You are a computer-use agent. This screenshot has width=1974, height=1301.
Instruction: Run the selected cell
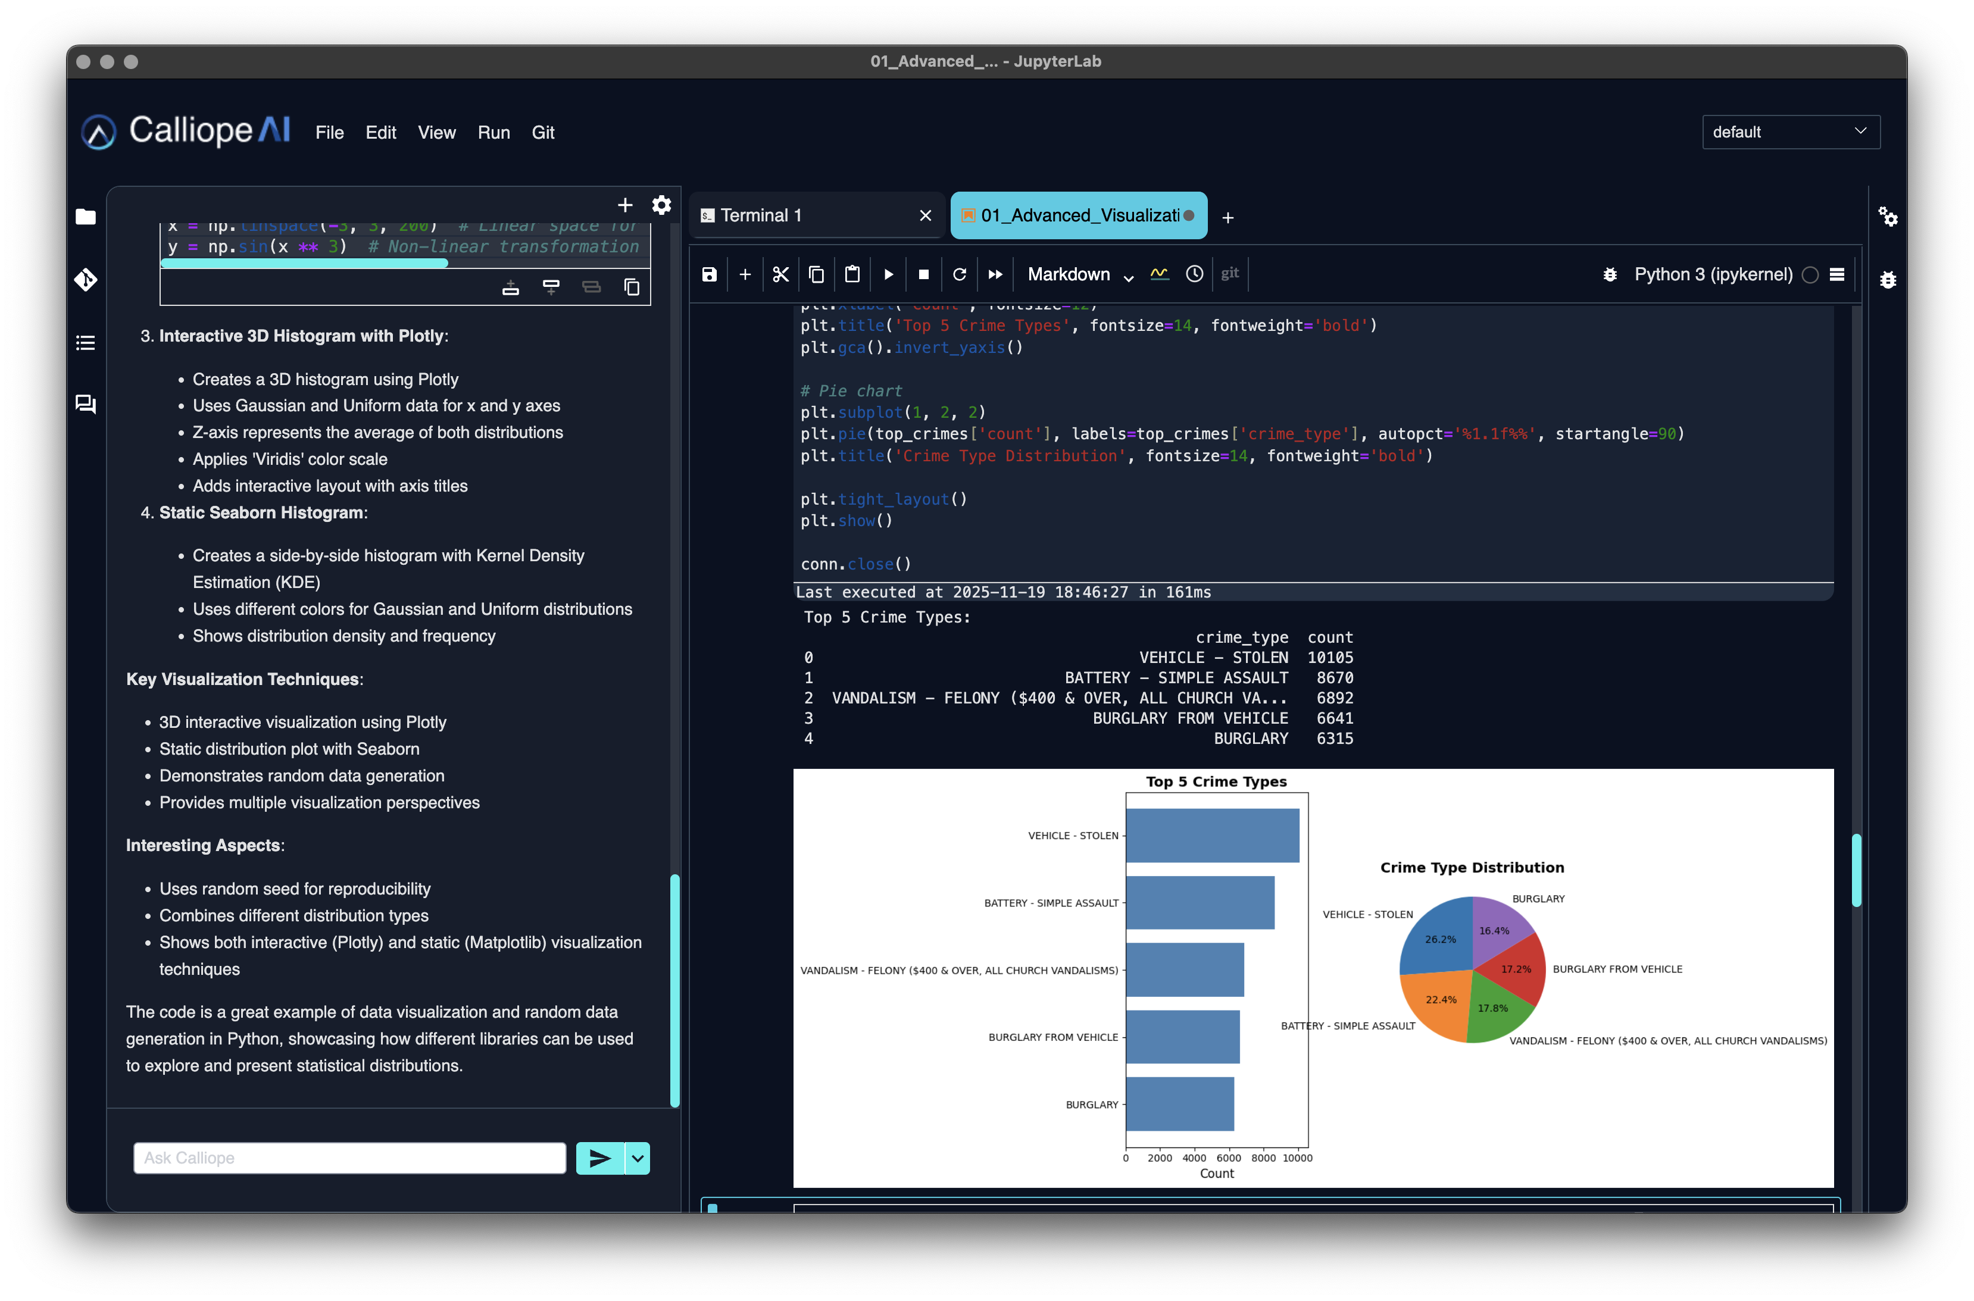click(x=888, y=274)
